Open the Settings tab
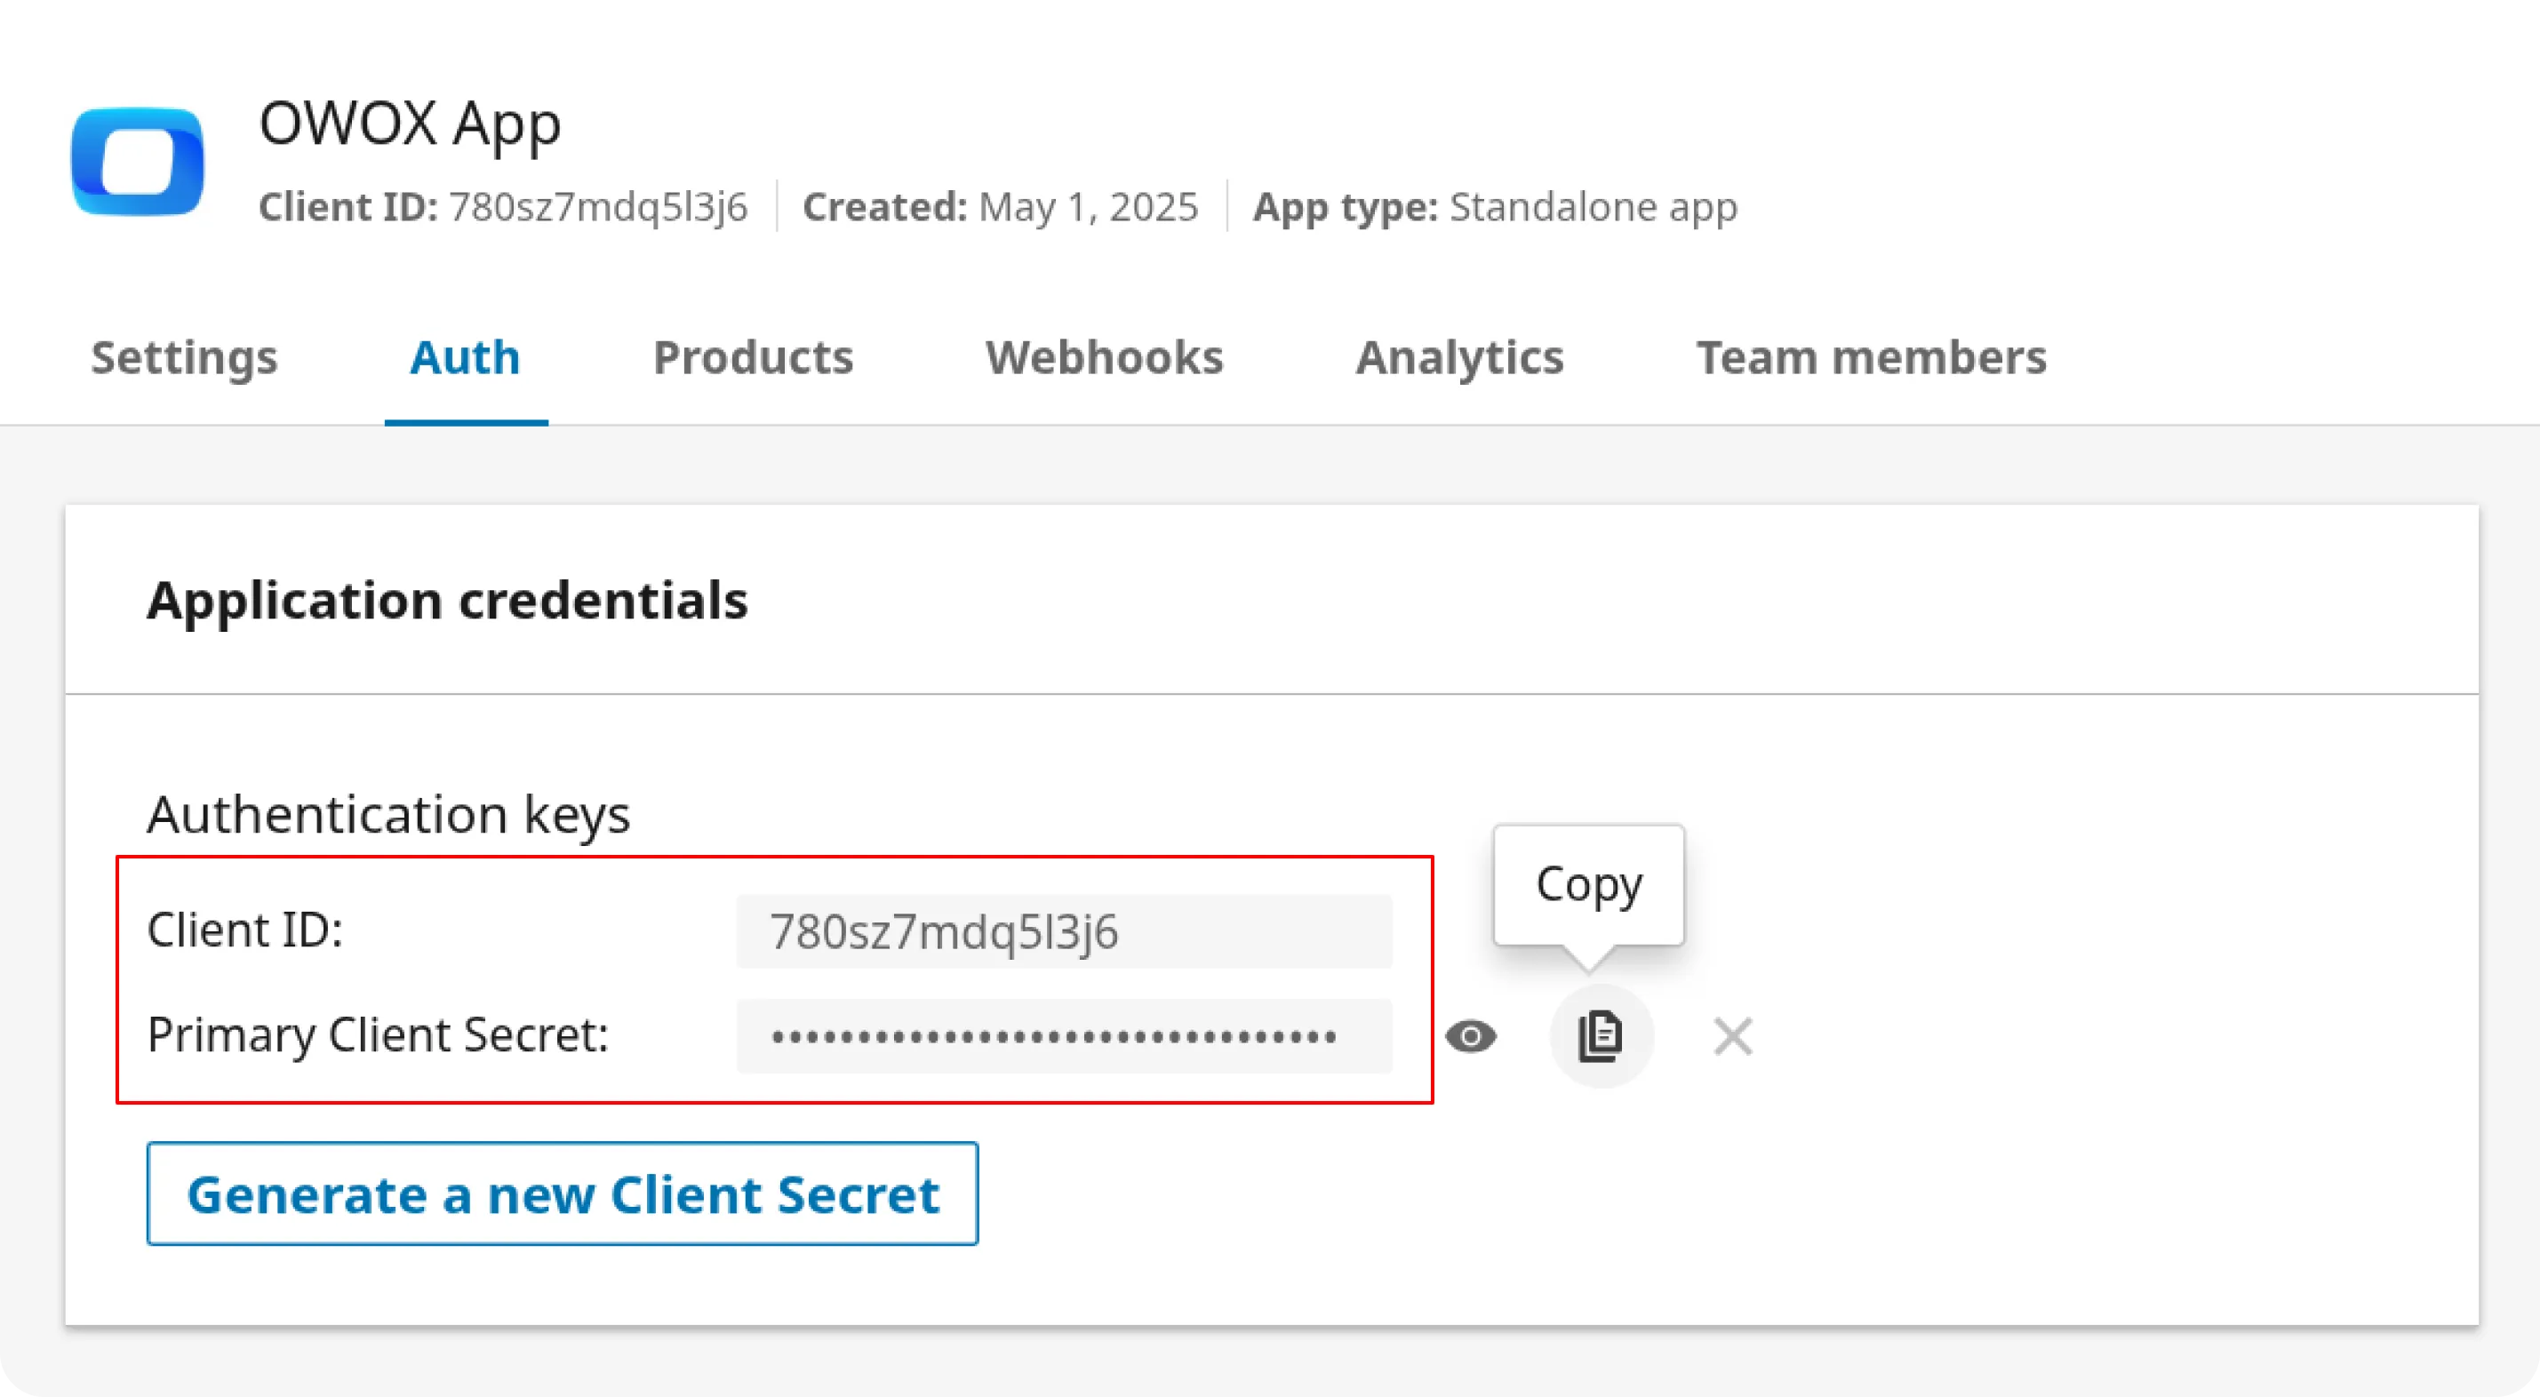This screenshot has height=1397, width=2540. pyautogui.click(x=184, y=357)
